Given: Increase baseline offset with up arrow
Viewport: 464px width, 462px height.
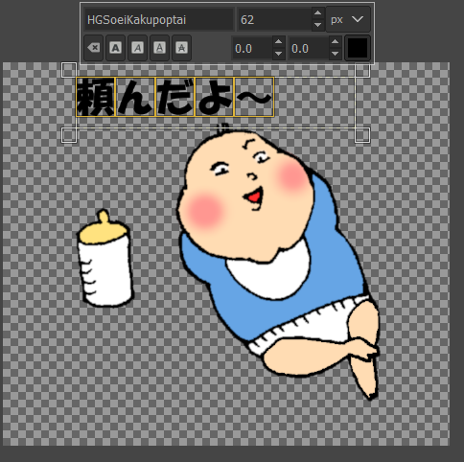Looking at the screenshot, I should click(278, 42).
